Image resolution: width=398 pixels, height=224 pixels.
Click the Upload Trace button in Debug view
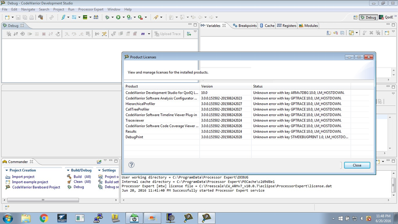(167, 34)
